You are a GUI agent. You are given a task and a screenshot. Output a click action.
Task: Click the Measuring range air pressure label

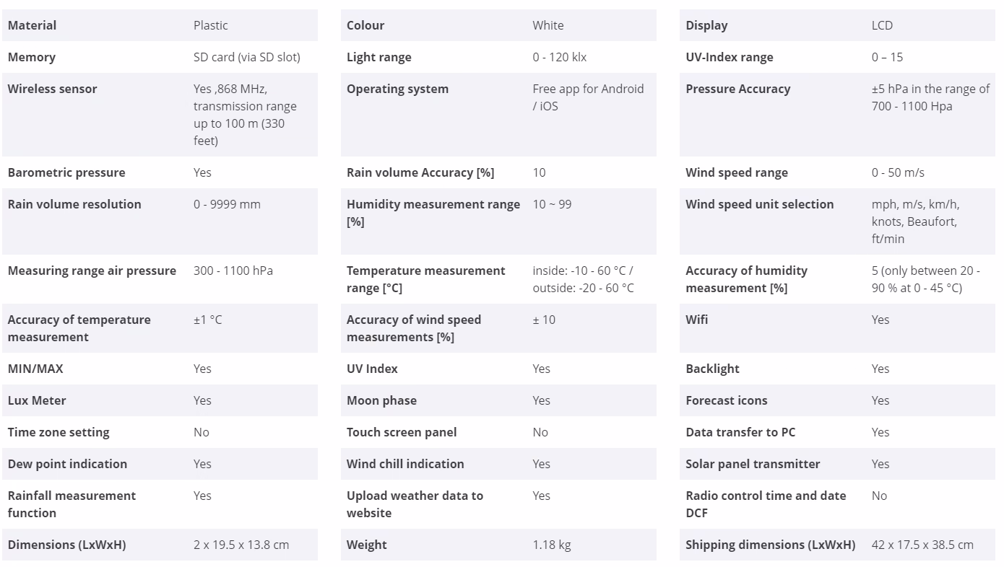coord(92,271)
